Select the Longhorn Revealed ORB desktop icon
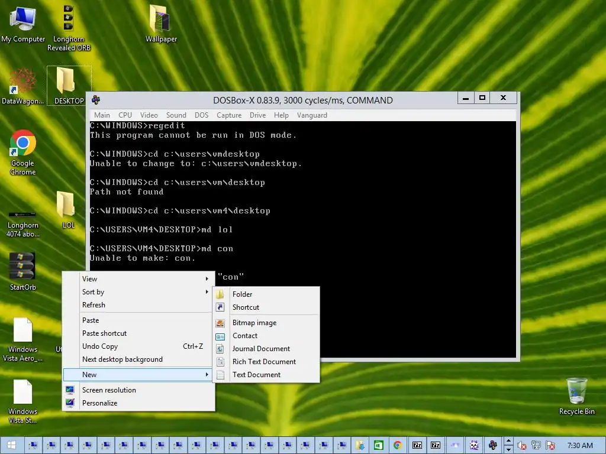 [69, 28]
